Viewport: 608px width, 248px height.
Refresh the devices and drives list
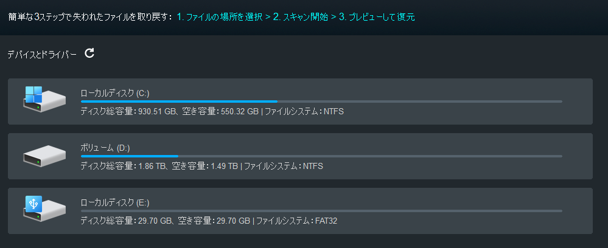89,53
